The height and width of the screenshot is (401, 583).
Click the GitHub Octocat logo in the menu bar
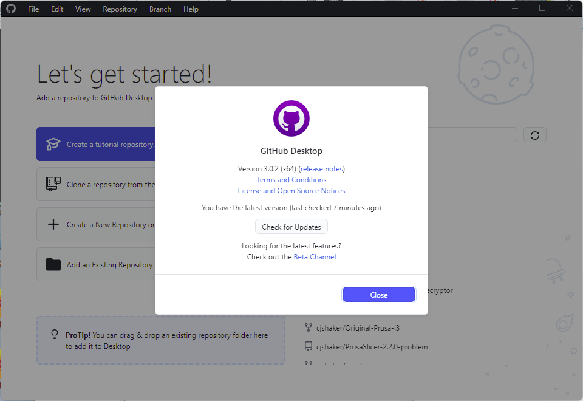[11, 9]
